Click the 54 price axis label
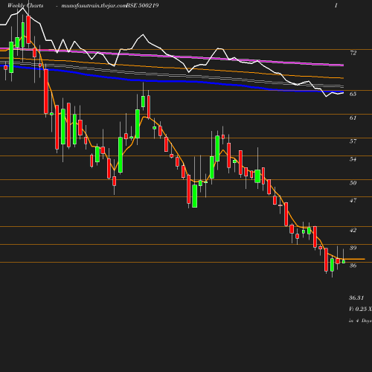The width and height of the screenshot is (372, 372). click(x=353, y=159)
